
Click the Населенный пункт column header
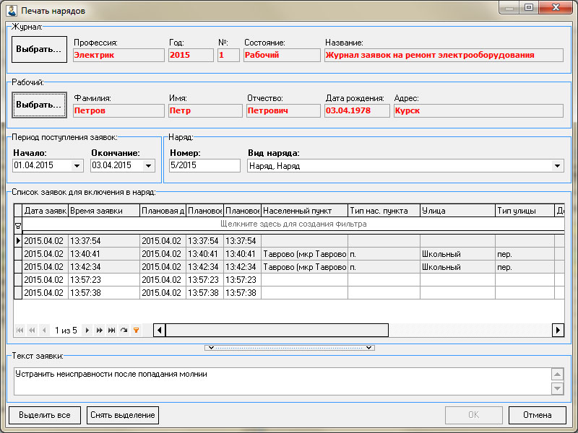(304, 211)
